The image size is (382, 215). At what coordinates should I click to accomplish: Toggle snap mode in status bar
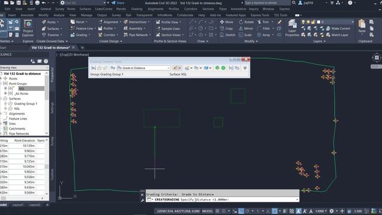(x=223, y=211)
